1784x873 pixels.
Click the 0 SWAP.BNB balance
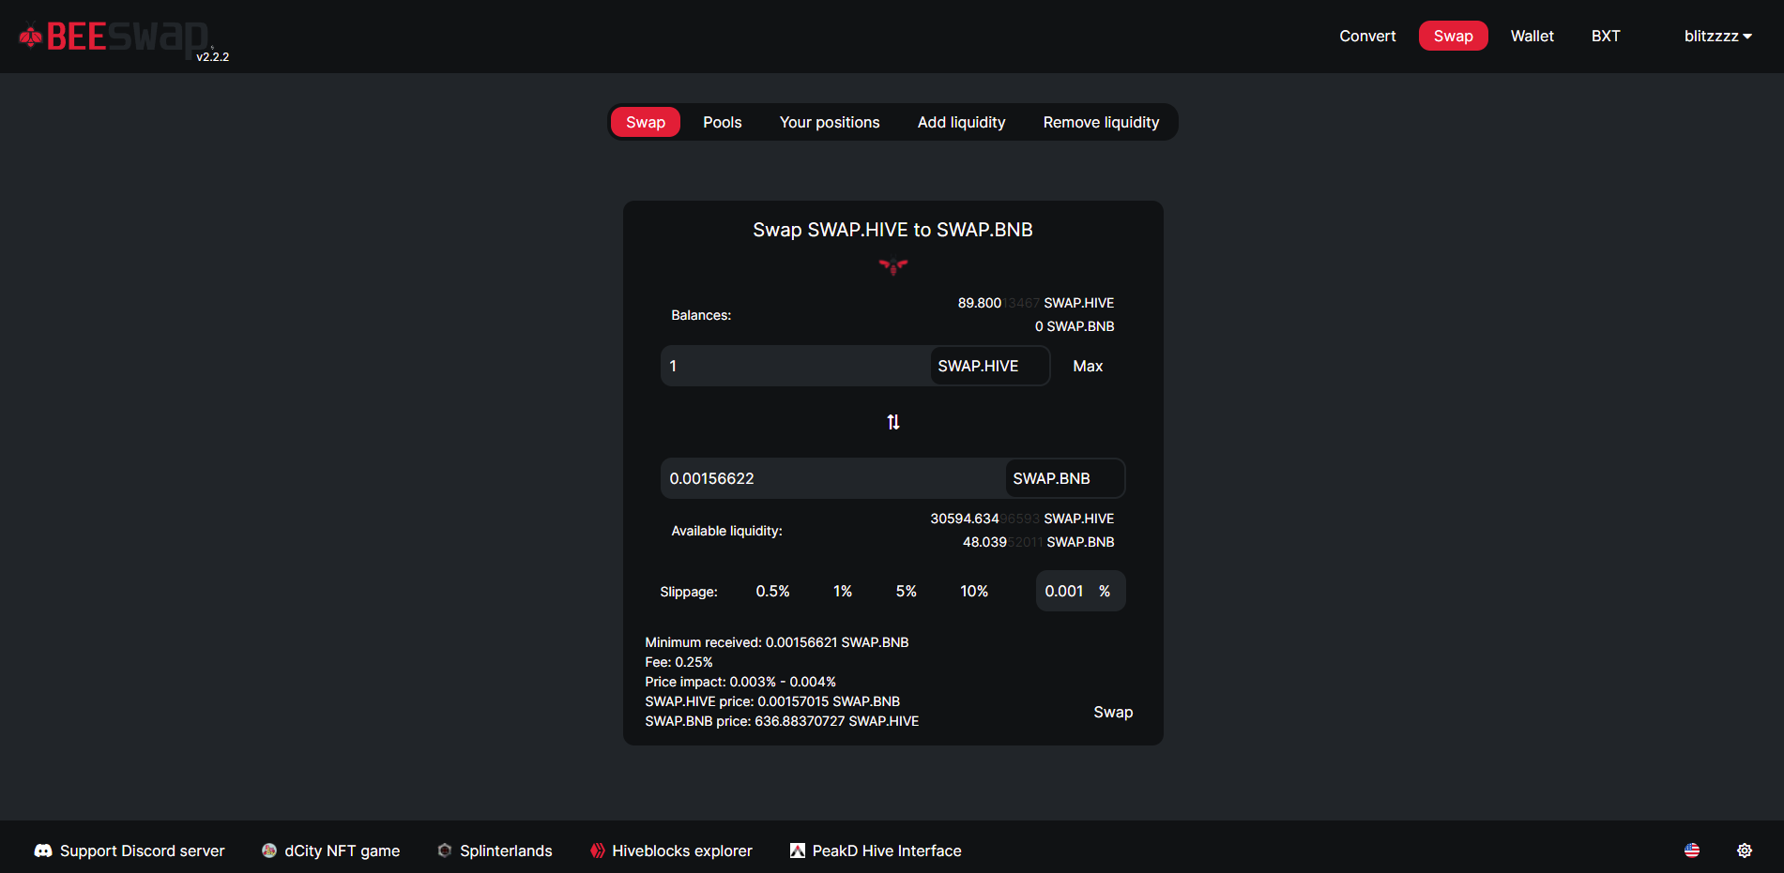pyautogui.click(x=1075, y=326)
